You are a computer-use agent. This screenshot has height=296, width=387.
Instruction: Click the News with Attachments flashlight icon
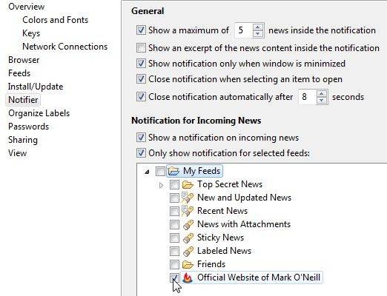point(188,224)
